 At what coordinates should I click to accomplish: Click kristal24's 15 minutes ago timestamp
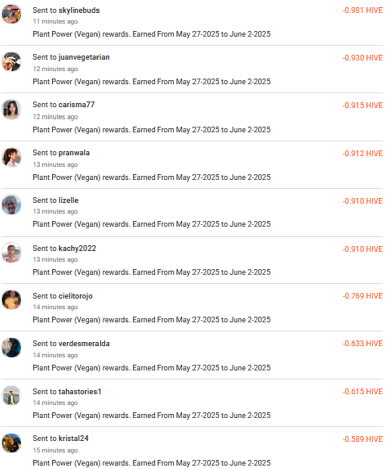coord(55,450)
